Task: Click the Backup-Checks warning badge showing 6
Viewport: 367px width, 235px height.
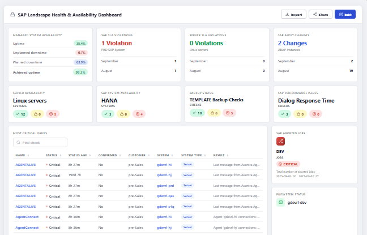Action: point(214,113)
